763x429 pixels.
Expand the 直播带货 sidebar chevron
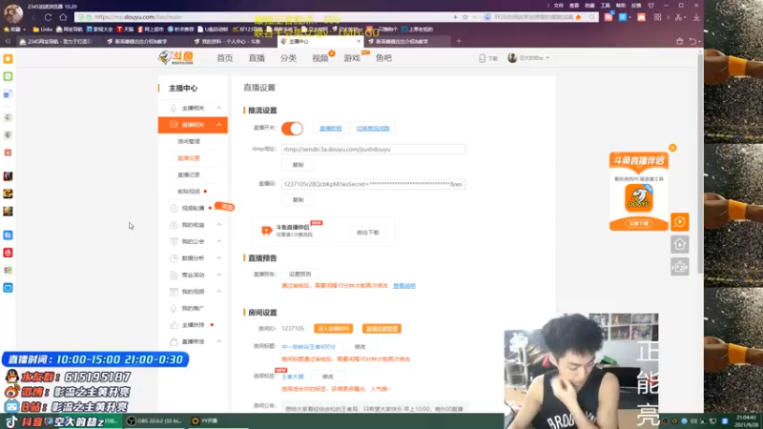coord(219,341)
